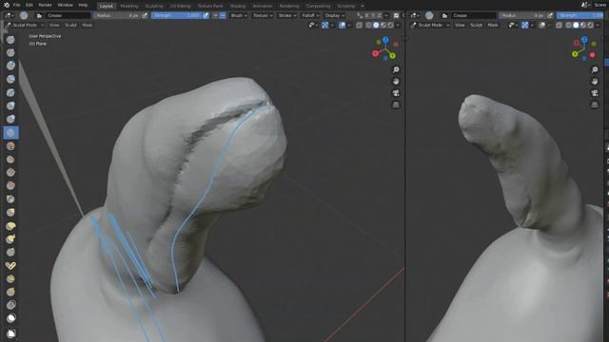The height and width of the screenshot is (342, 609).
Task: Open shading options dropdown in left viewport
Action: coord(398,26)
